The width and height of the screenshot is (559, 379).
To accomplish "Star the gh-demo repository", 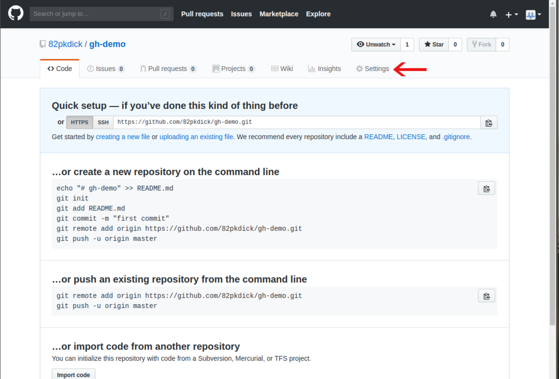I will pos(434,45).
